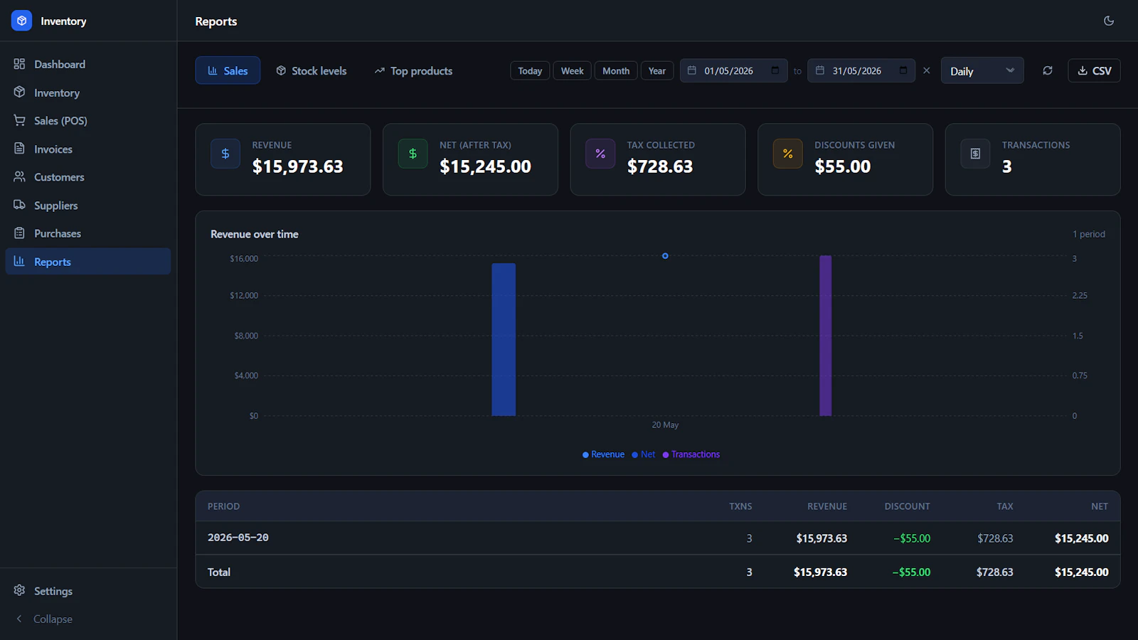
Task: Collapse the sidebar
Action: tap(88, 619)
